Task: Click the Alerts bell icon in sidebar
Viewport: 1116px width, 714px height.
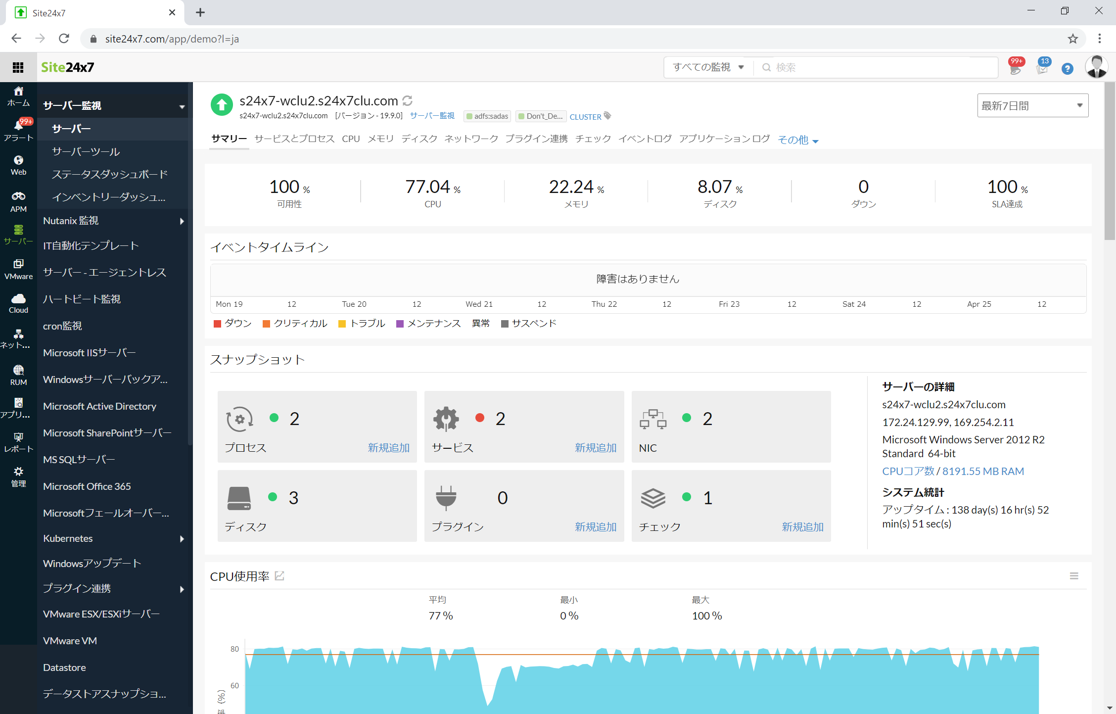Action: pos(18,126)
